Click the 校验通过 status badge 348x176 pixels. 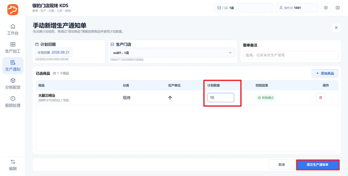(x=266, y=98)
